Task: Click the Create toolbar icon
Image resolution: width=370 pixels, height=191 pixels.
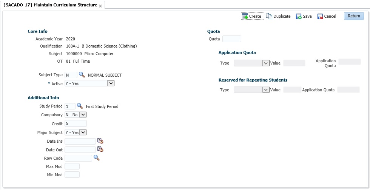Action: pyautogui.click(x=245, y=16)
